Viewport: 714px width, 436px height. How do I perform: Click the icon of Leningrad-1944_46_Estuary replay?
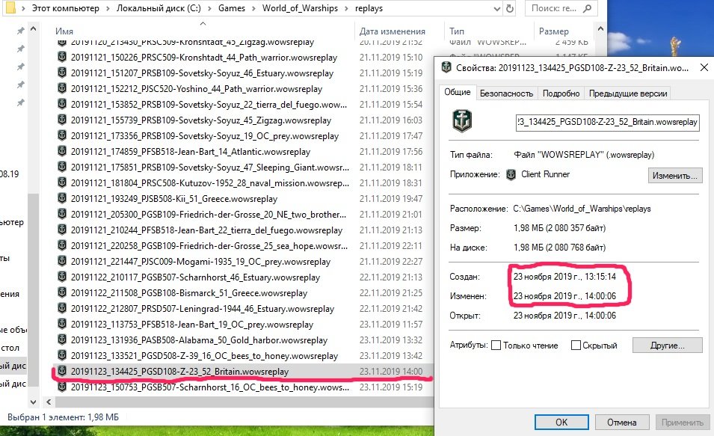pos(62,308)
